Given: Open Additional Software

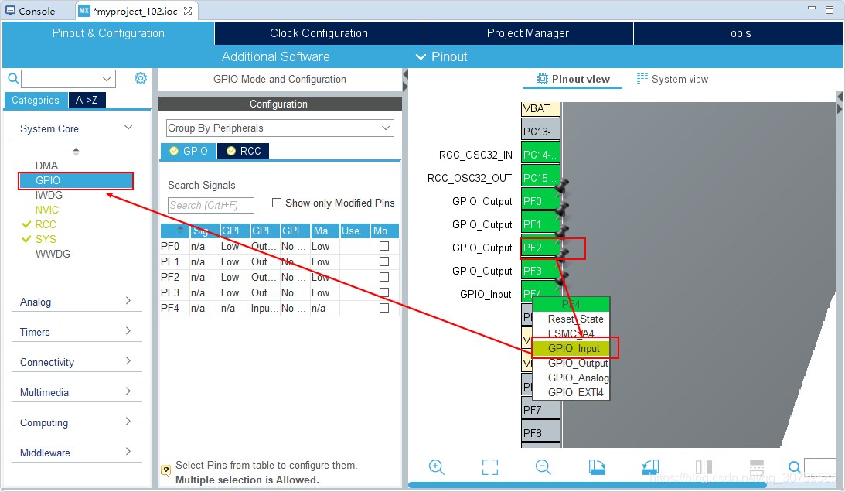Looking at the screenshot, I should coord(275,56).
